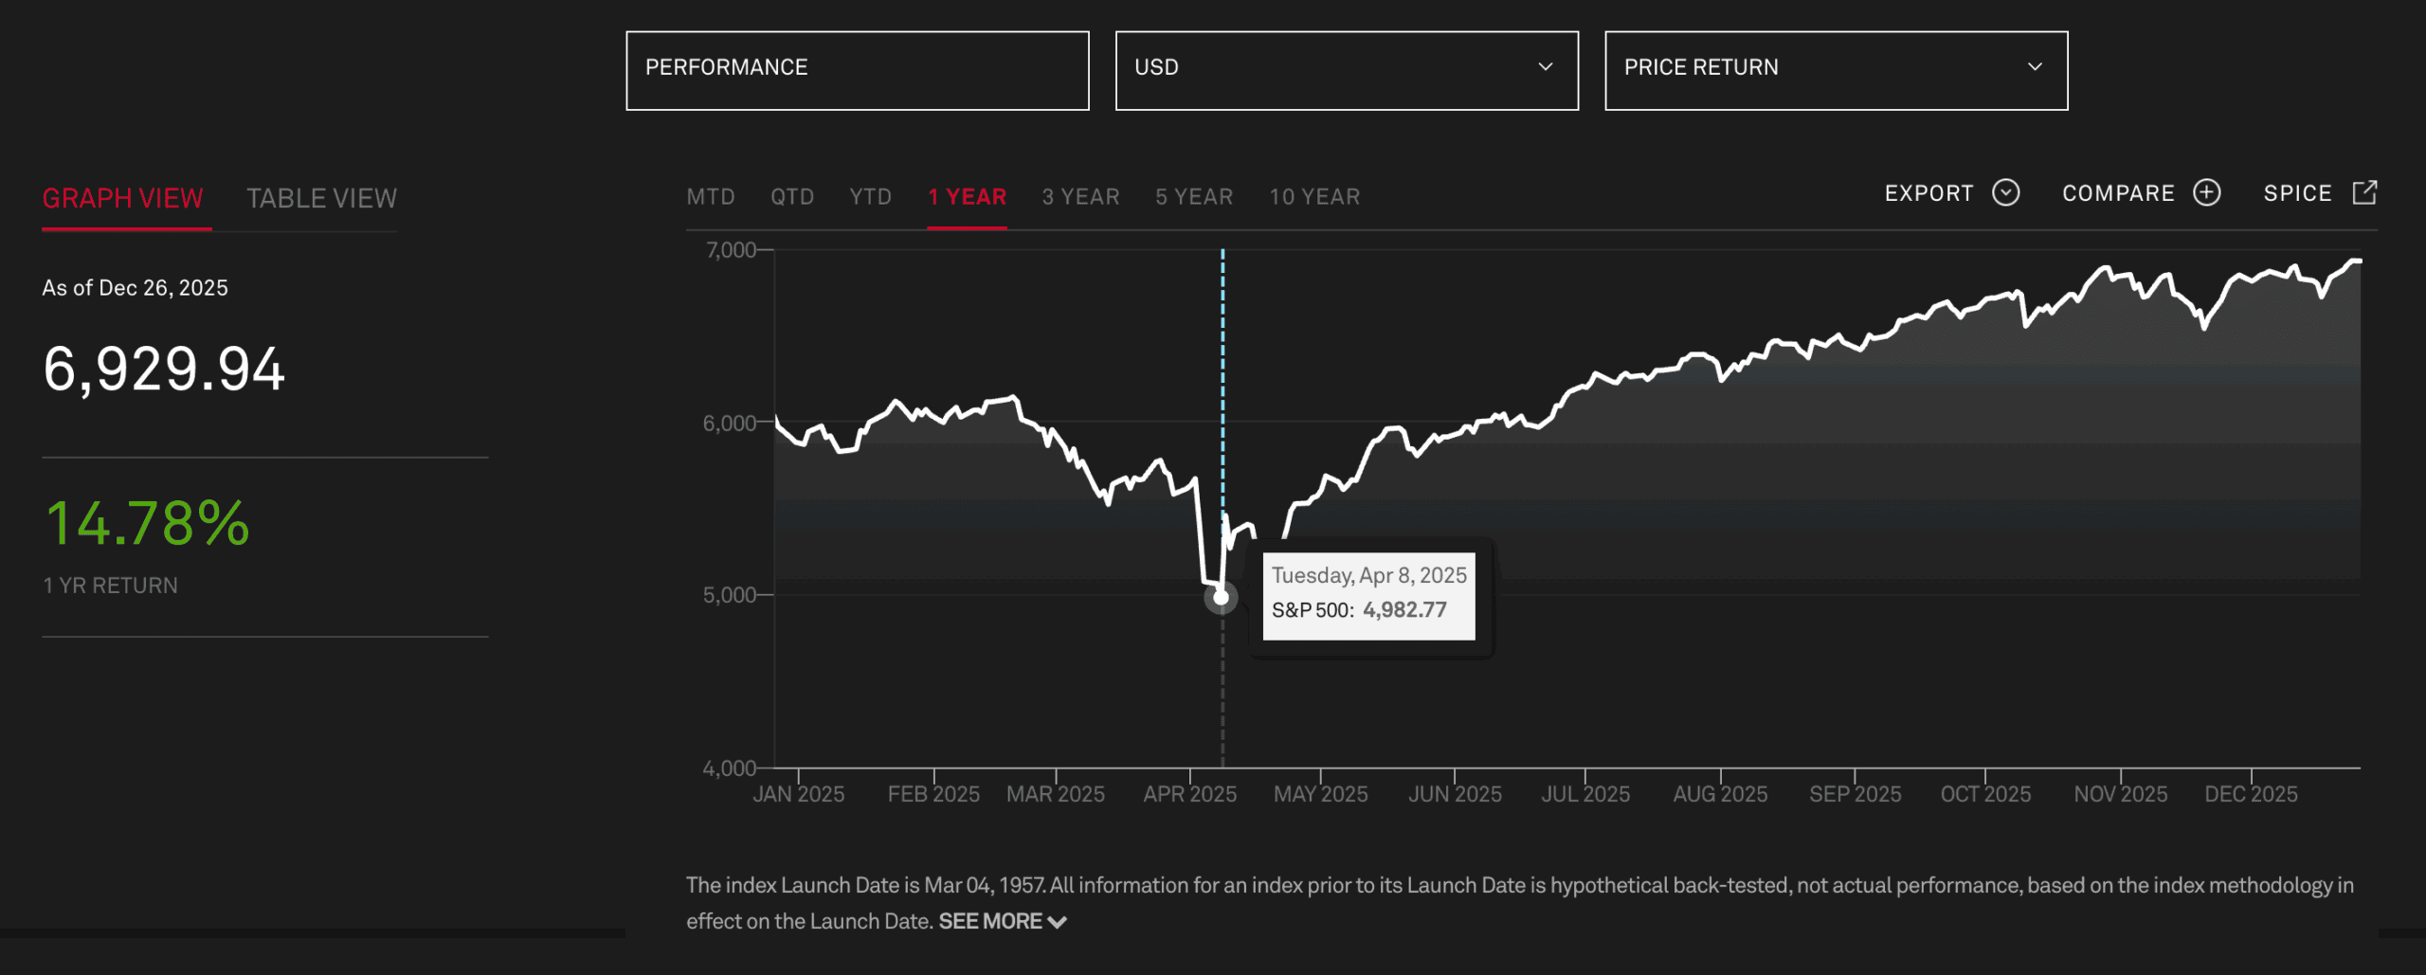
Task: Click the Export circled chevron icon
Action: tap(2005, 193)
